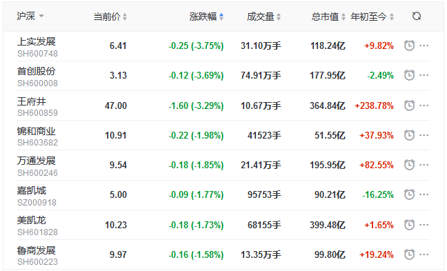Open 首创股份 stock page
The height and width of the screenshot is (271, 447).
(x=36, y=71)
